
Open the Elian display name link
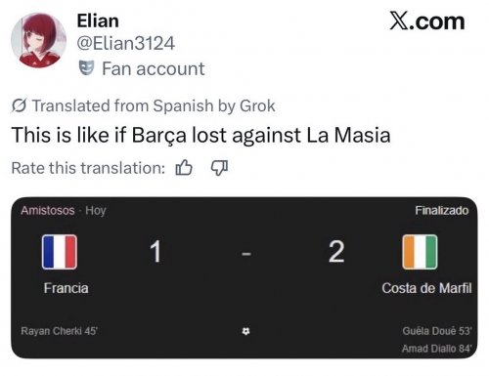coord(98,21)
